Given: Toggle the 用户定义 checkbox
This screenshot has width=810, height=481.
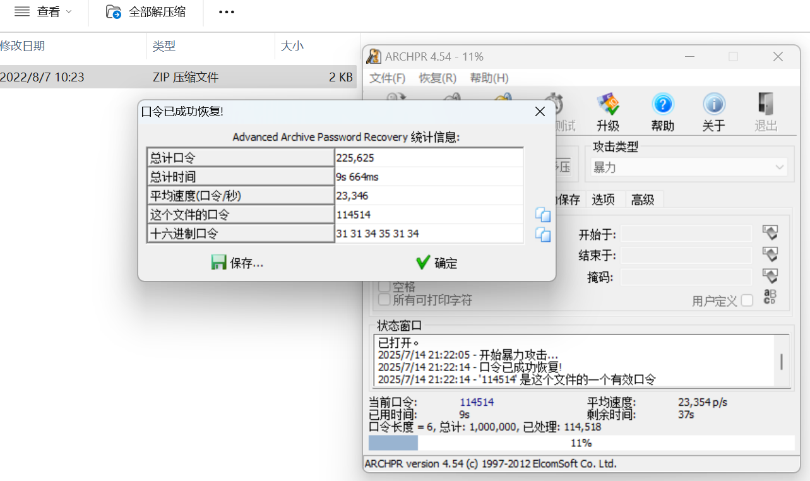Looking at the screenshot, I should (747, 300).
